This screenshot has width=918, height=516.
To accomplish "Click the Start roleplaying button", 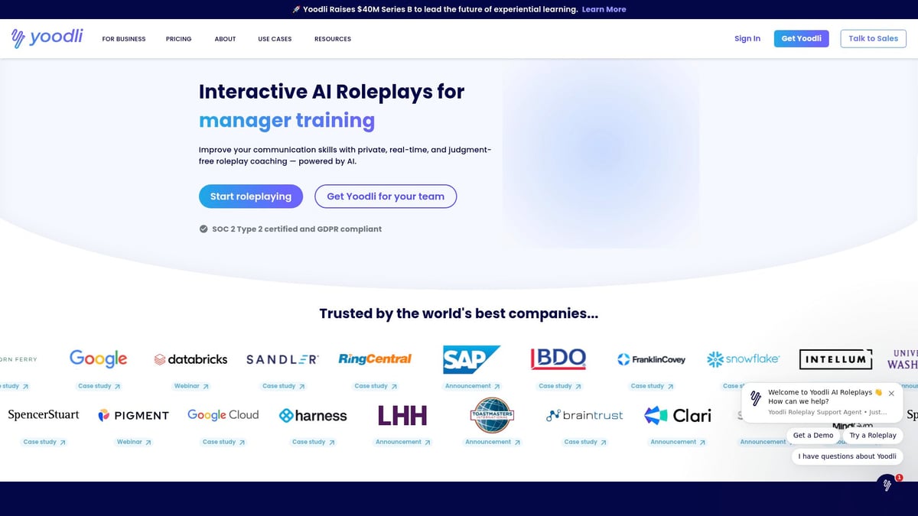I will point(250,196).
